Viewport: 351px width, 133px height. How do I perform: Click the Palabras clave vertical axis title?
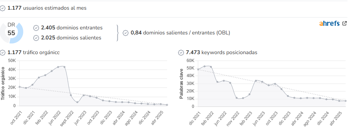tap(181, 84)
